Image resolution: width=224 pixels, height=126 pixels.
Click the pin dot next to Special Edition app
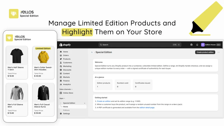[85, 103]
